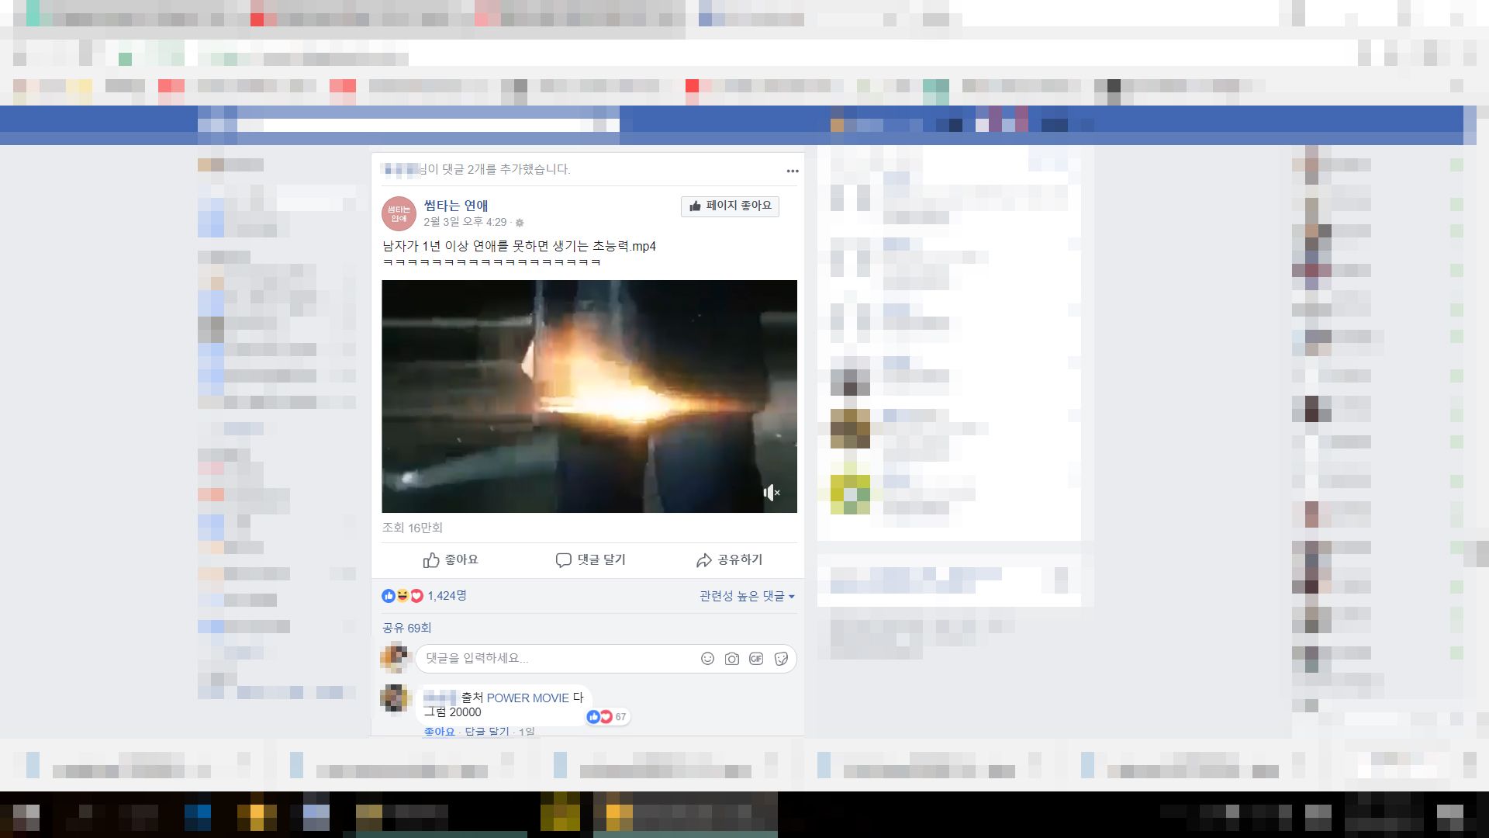This screenshot has width=1489, height=838.
Task: Toggle 페이지 좋아요 to like the page
Action: 730,206
